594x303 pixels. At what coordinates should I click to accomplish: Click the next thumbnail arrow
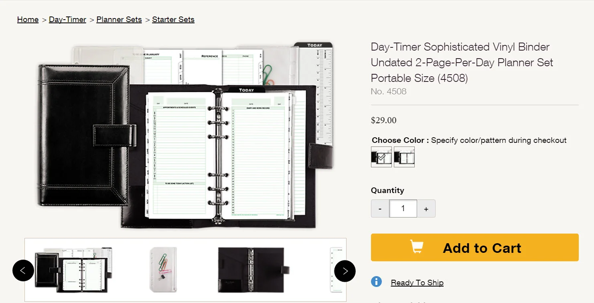[345, 271]
